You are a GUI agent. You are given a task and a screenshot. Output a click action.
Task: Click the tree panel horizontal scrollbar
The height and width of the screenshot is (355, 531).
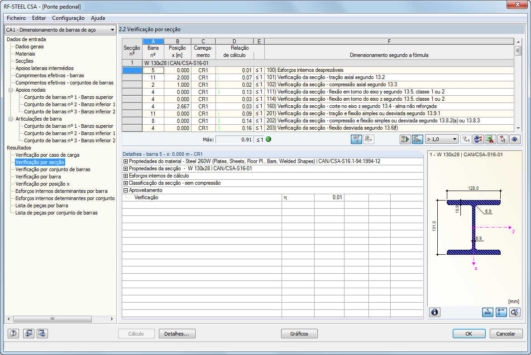pyautogui.click(x=52, y=319)
